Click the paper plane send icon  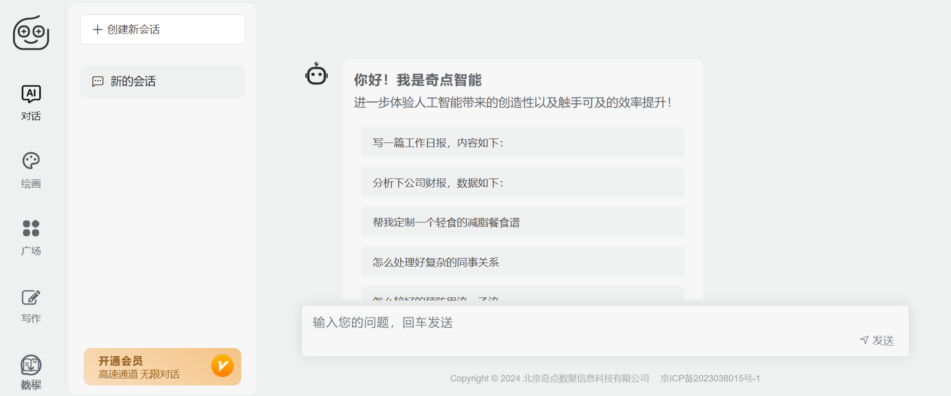point(864,340)
